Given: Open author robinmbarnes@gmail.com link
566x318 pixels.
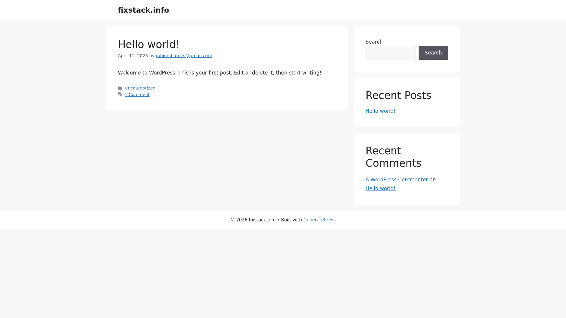Looking at the screenshot, I should tap(184, 56).
